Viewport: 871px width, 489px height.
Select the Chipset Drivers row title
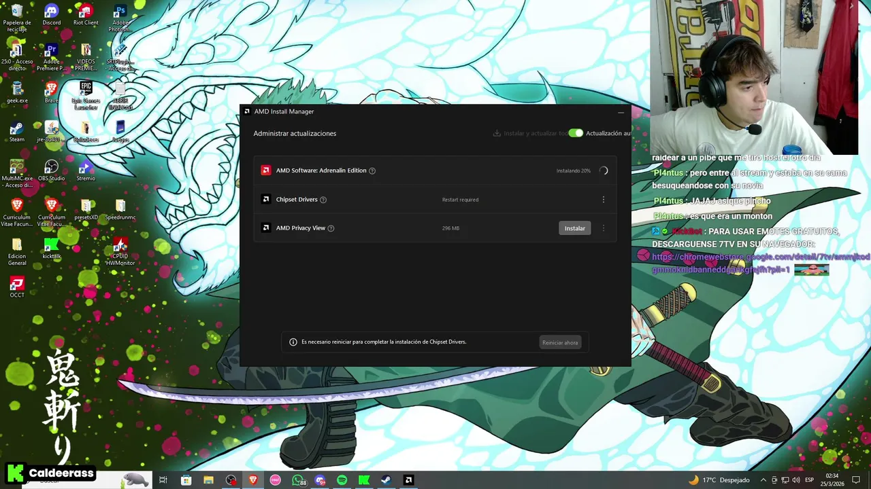pos(297,200)
